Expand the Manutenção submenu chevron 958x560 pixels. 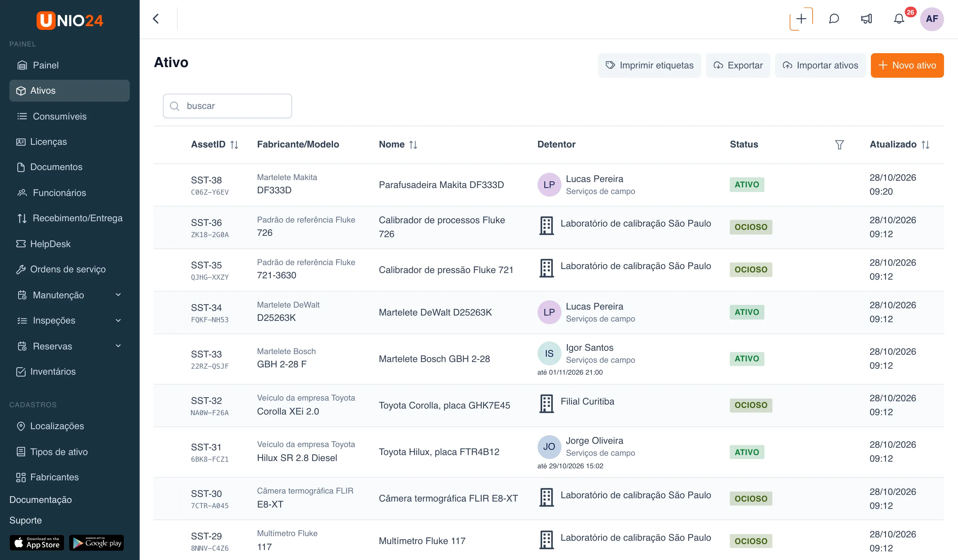point(118,295)
